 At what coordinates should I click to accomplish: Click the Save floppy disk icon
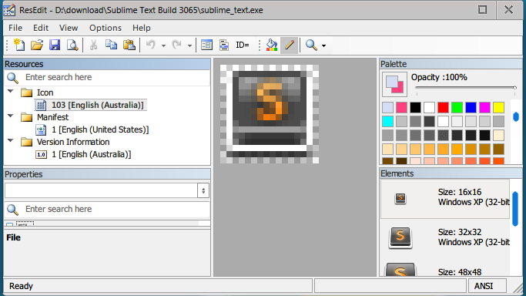pos(55,45)
